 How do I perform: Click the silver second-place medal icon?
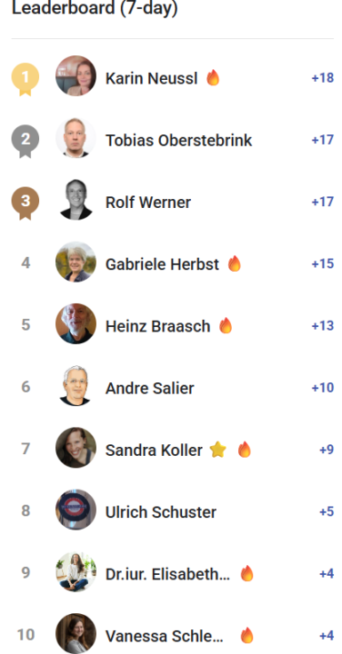tap(25, 141)
